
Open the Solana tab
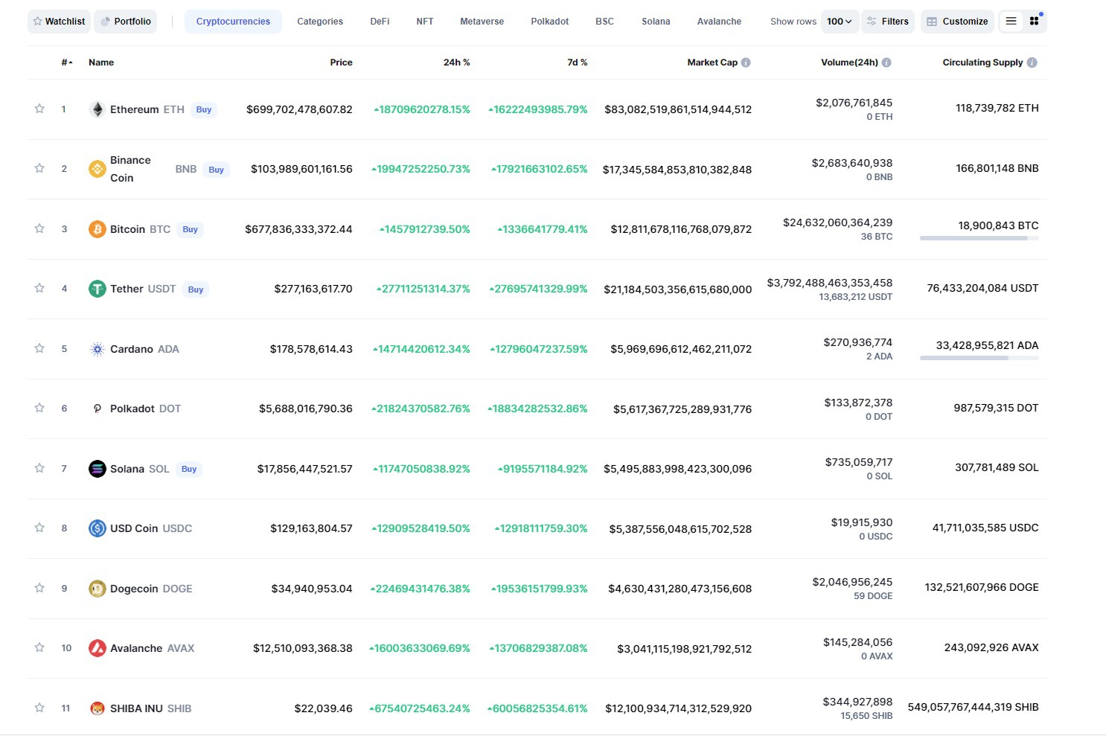pyautogui.click(x=656, y=22)
